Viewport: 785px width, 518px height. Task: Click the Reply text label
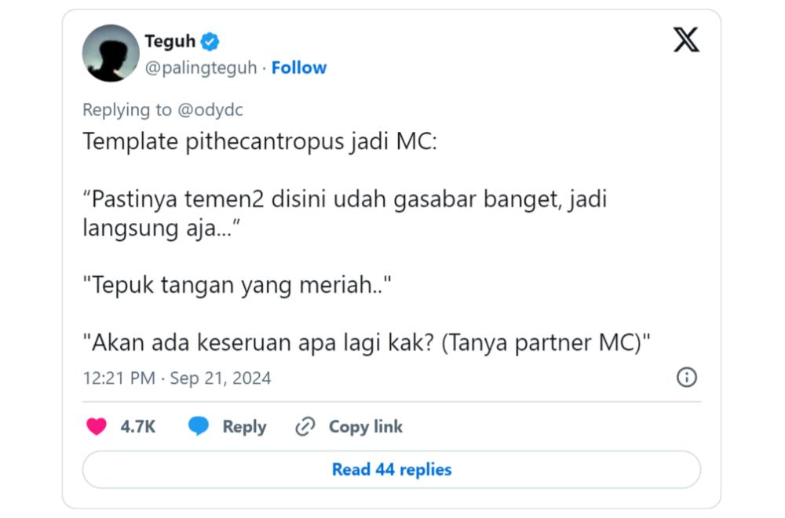pos(244,426)
